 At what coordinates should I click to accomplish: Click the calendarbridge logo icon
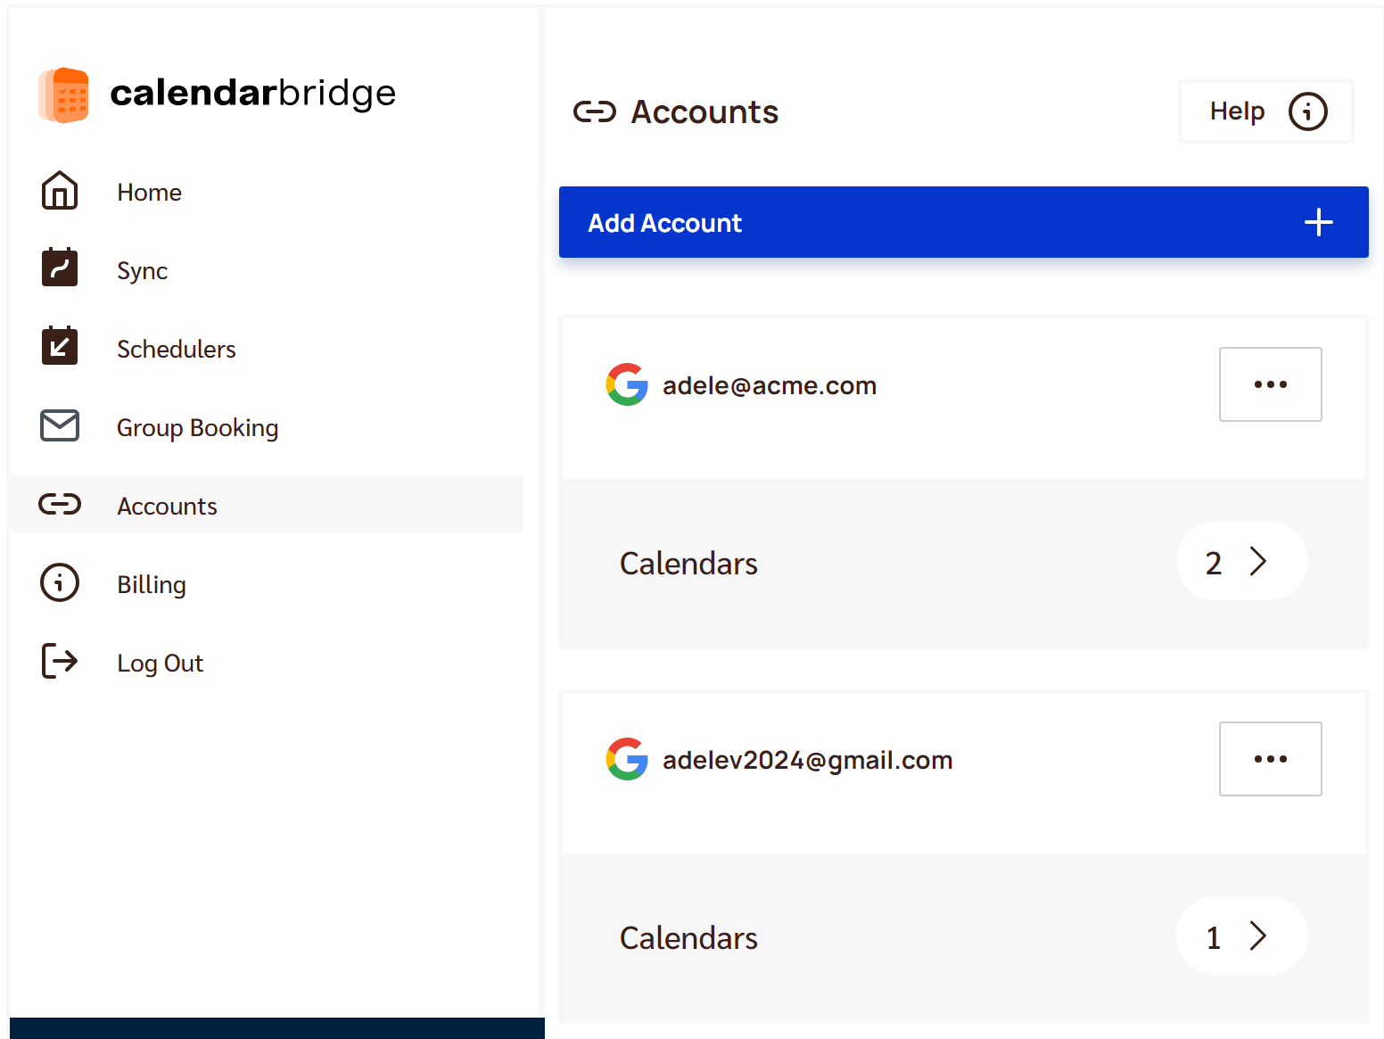(63, 95)
